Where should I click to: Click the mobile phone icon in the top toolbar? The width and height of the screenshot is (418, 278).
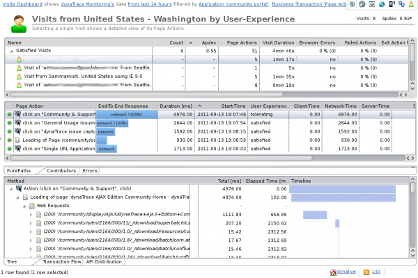pos(392,4)
